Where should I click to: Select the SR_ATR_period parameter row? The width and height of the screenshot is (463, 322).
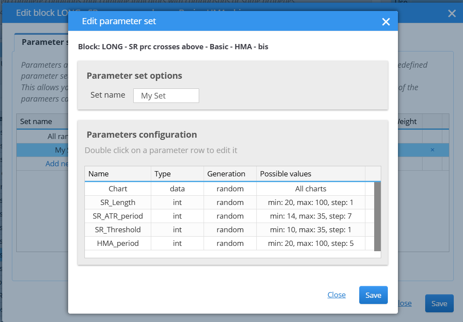point(229,216)
